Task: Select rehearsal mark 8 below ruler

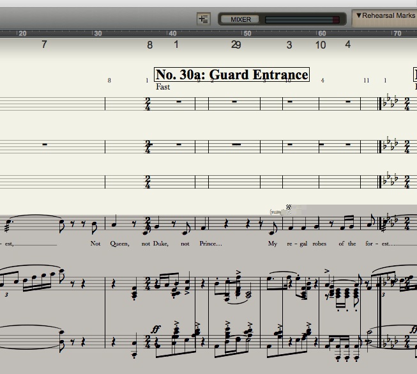Action: tap(149, 45)
